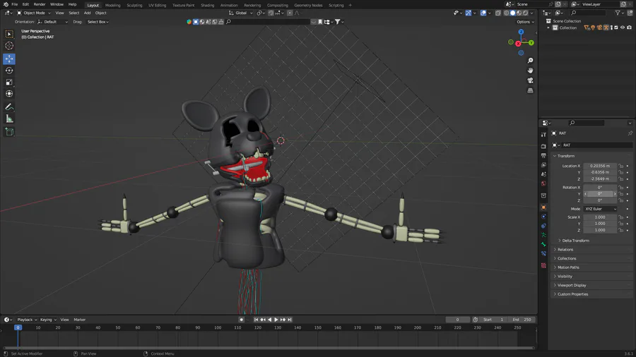Select the Cursor tool in the toolbar
Image resolution: width=636 pixels, height=357 pixels.
9,46
